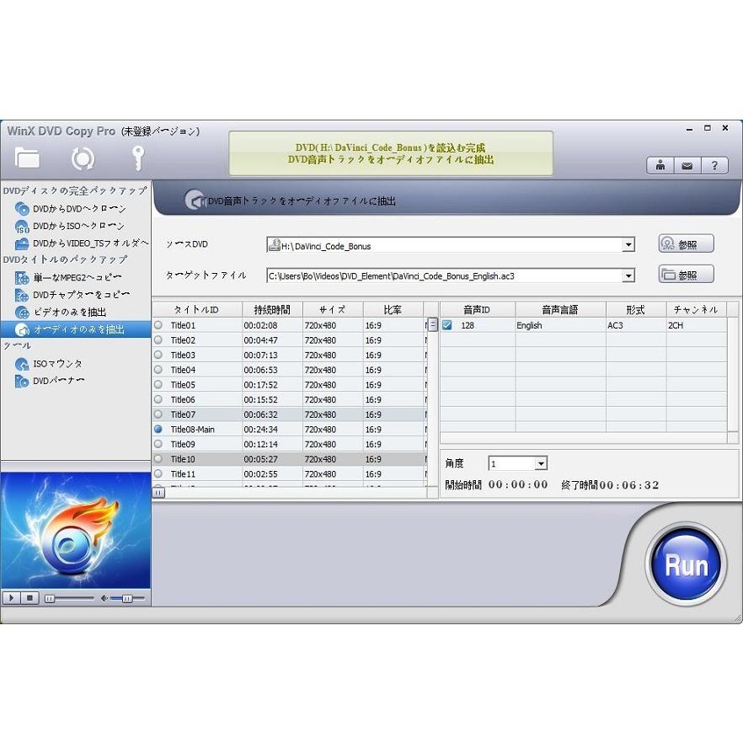Select the DVDバーナー tool icon
743x743 pixels.
pos(20,381)
